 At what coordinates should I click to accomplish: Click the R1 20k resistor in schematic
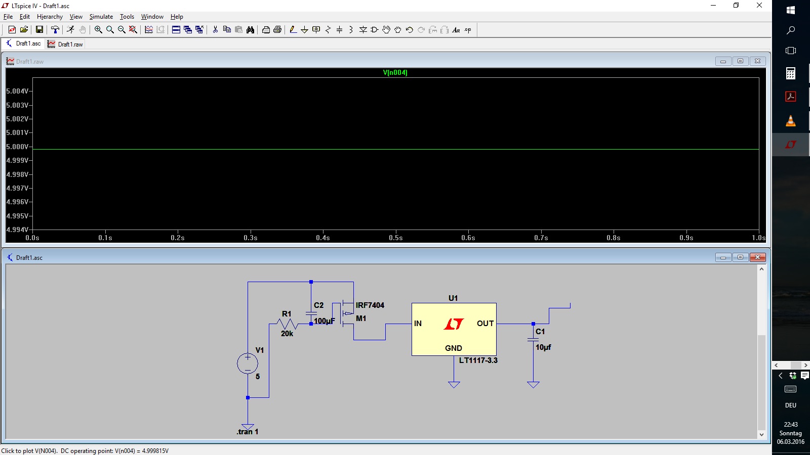(x=287, y=324)
